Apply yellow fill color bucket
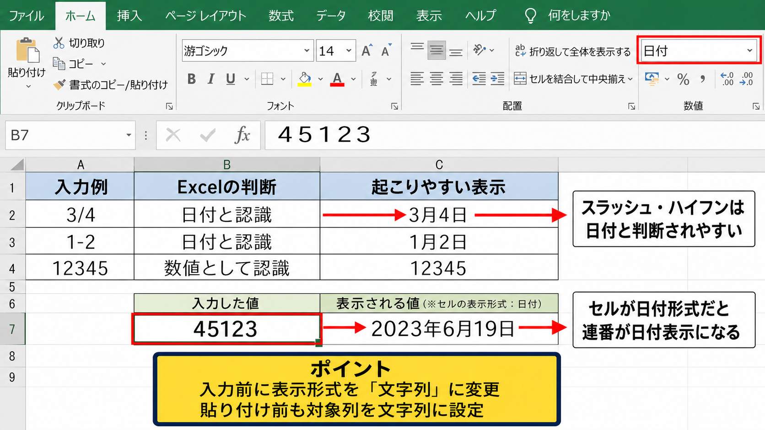 click(305, 79)
